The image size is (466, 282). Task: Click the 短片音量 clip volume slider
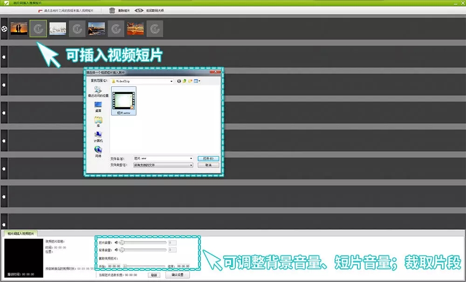click(x=143, y=243)
